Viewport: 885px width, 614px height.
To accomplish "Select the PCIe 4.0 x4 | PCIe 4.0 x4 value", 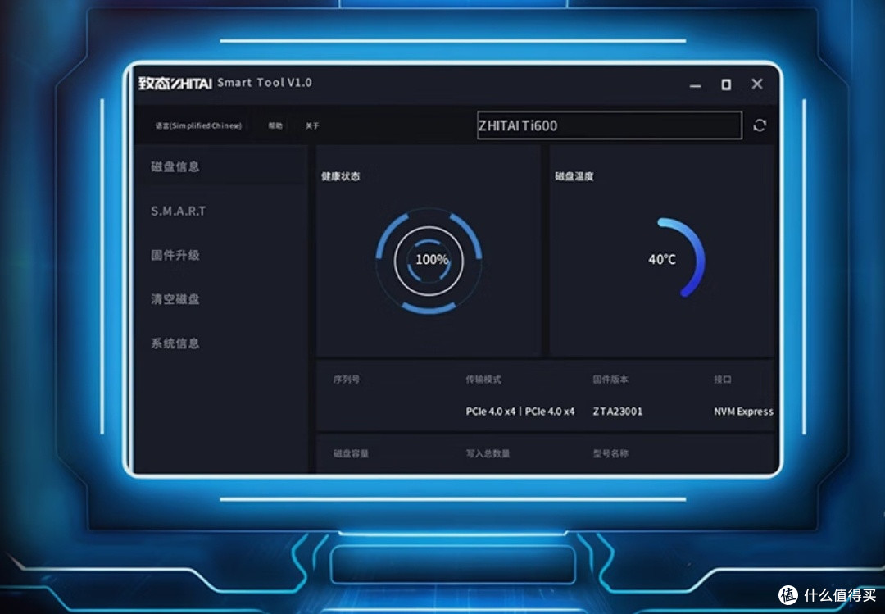I will (x=520, y=412).
